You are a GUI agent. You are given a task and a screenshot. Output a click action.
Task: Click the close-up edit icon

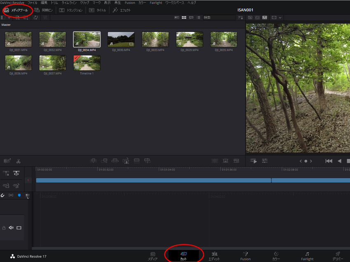126,161
